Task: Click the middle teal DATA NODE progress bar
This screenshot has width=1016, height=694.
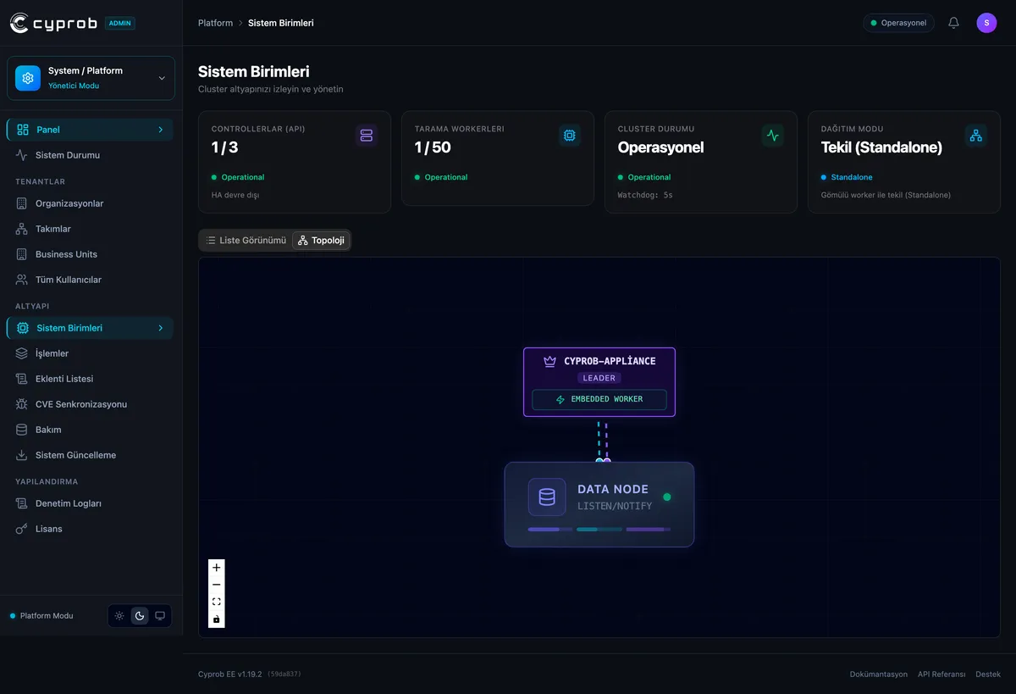Action: click(x=599, y=530)
